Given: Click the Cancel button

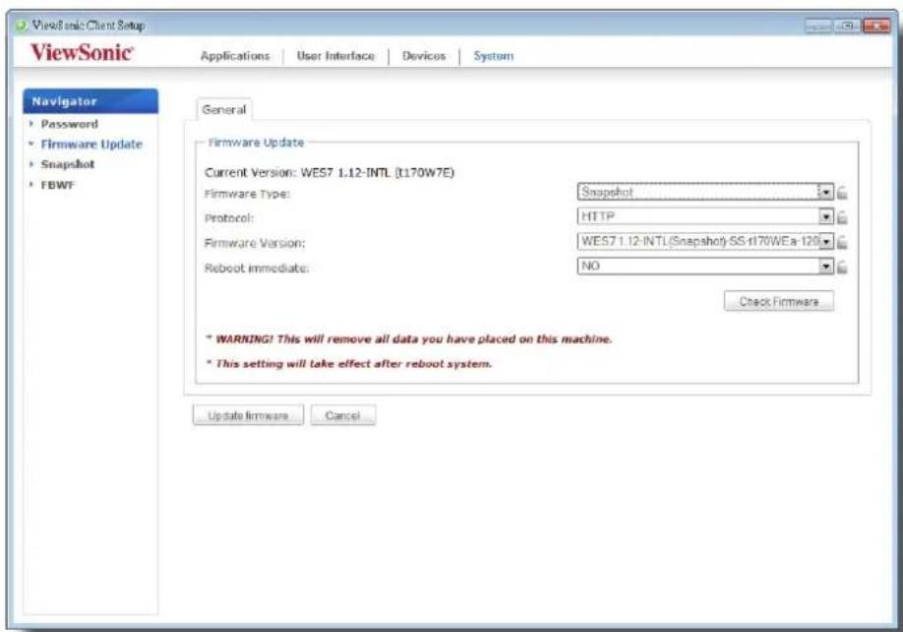Looking at the screenshot, I should point(342,415).
